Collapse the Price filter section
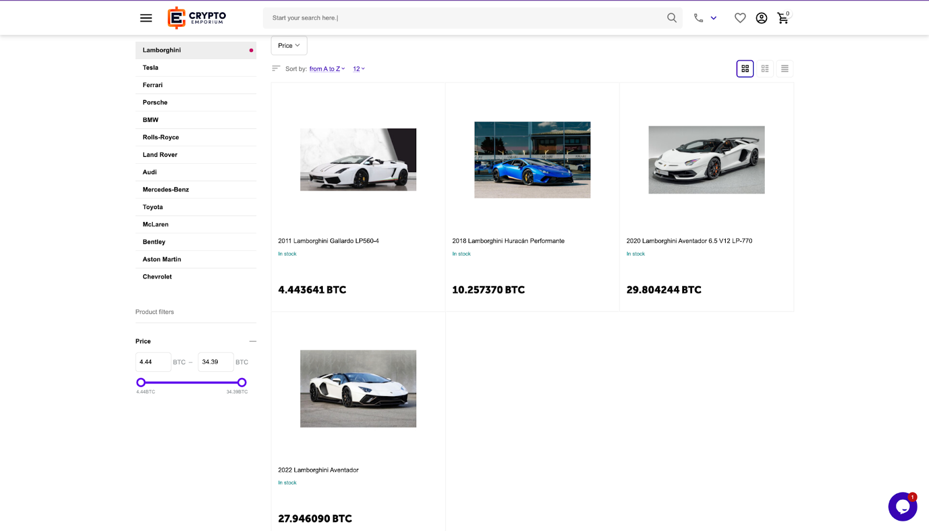 click(253, 341)
